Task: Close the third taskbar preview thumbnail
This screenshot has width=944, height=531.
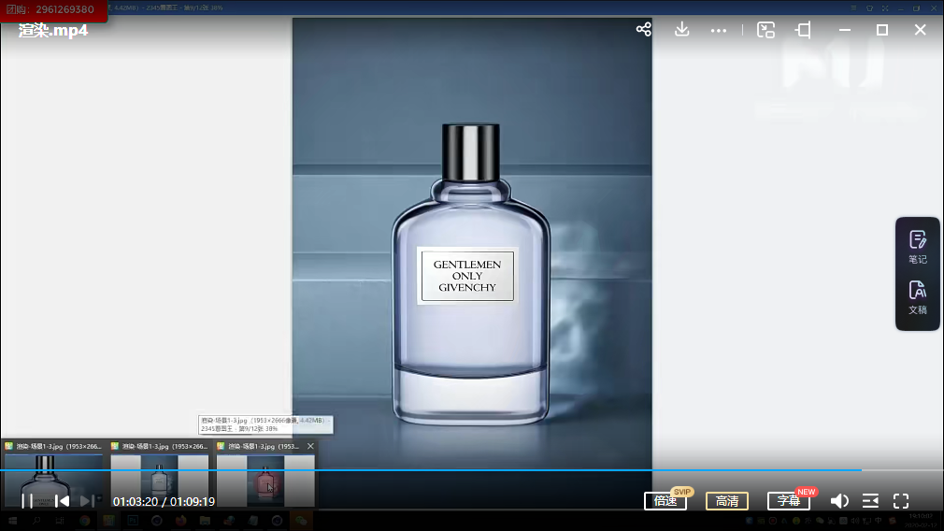Action: point(310,446)
